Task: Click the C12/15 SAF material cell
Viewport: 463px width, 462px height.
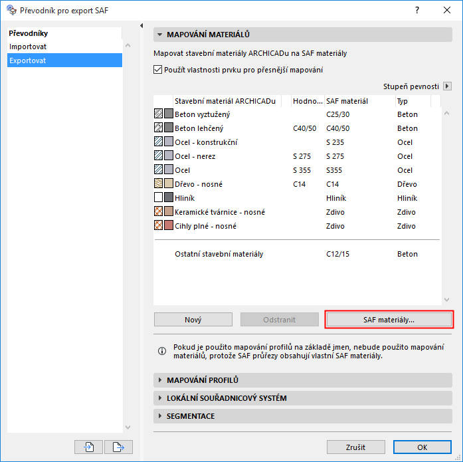Action: (x=338, y=254)
